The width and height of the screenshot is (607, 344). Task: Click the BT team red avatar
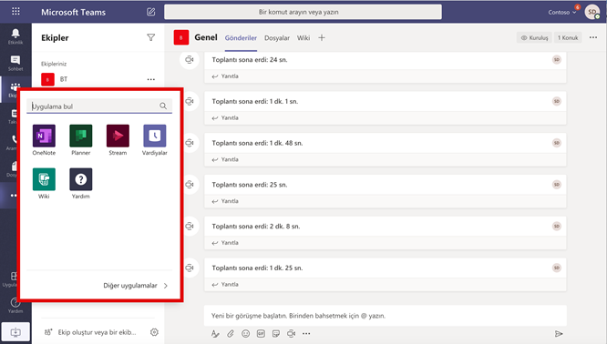pos(47,79)
